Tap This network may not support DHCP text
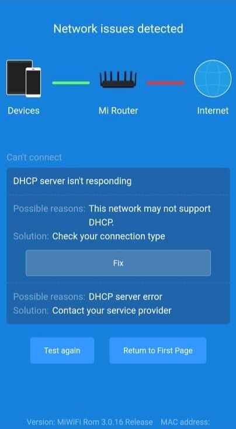The width and height of the screenshot is (236, 429). pos(150,216)
